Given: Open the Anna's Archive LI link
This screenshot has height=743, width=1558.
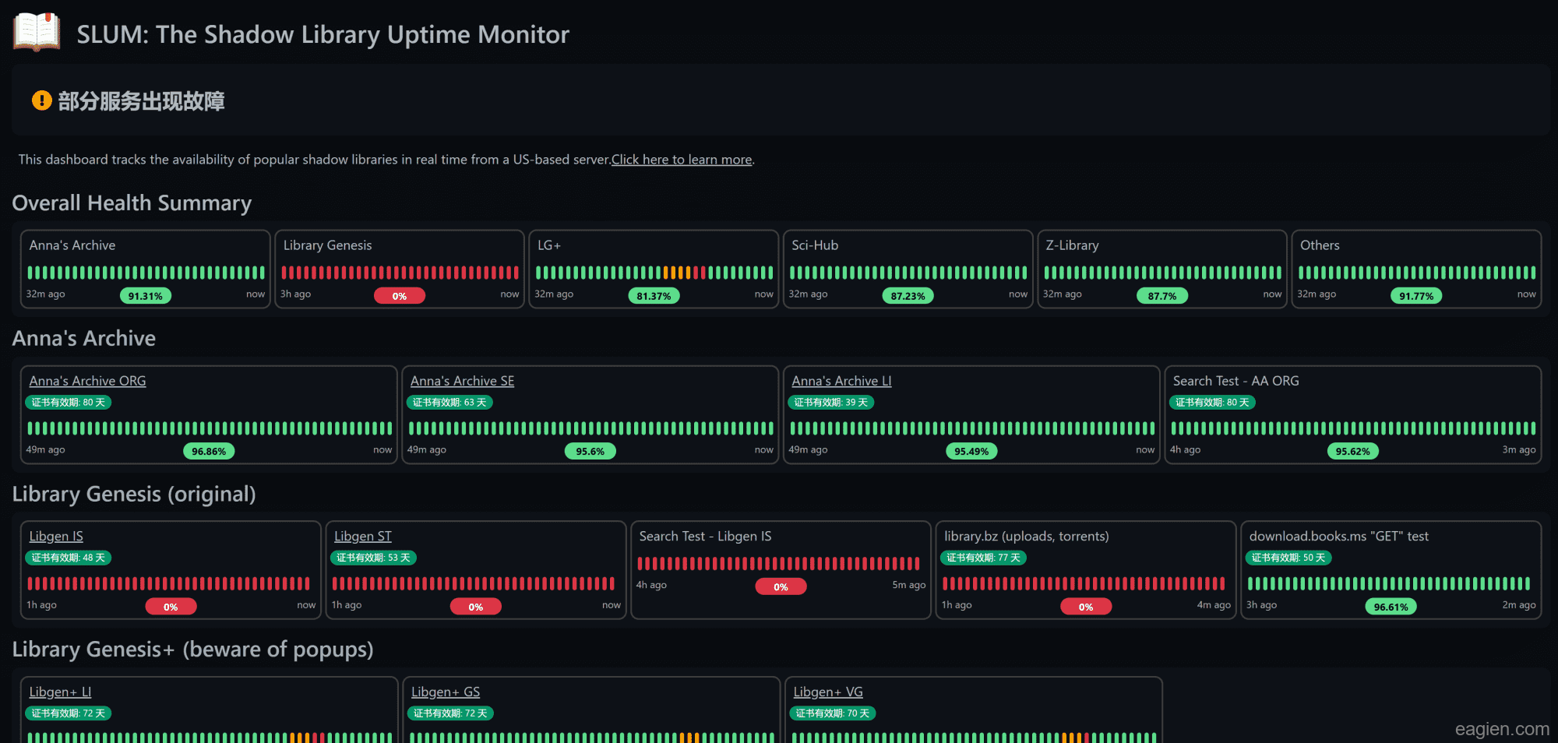Looking at the screenshot, I should [841, 381].
